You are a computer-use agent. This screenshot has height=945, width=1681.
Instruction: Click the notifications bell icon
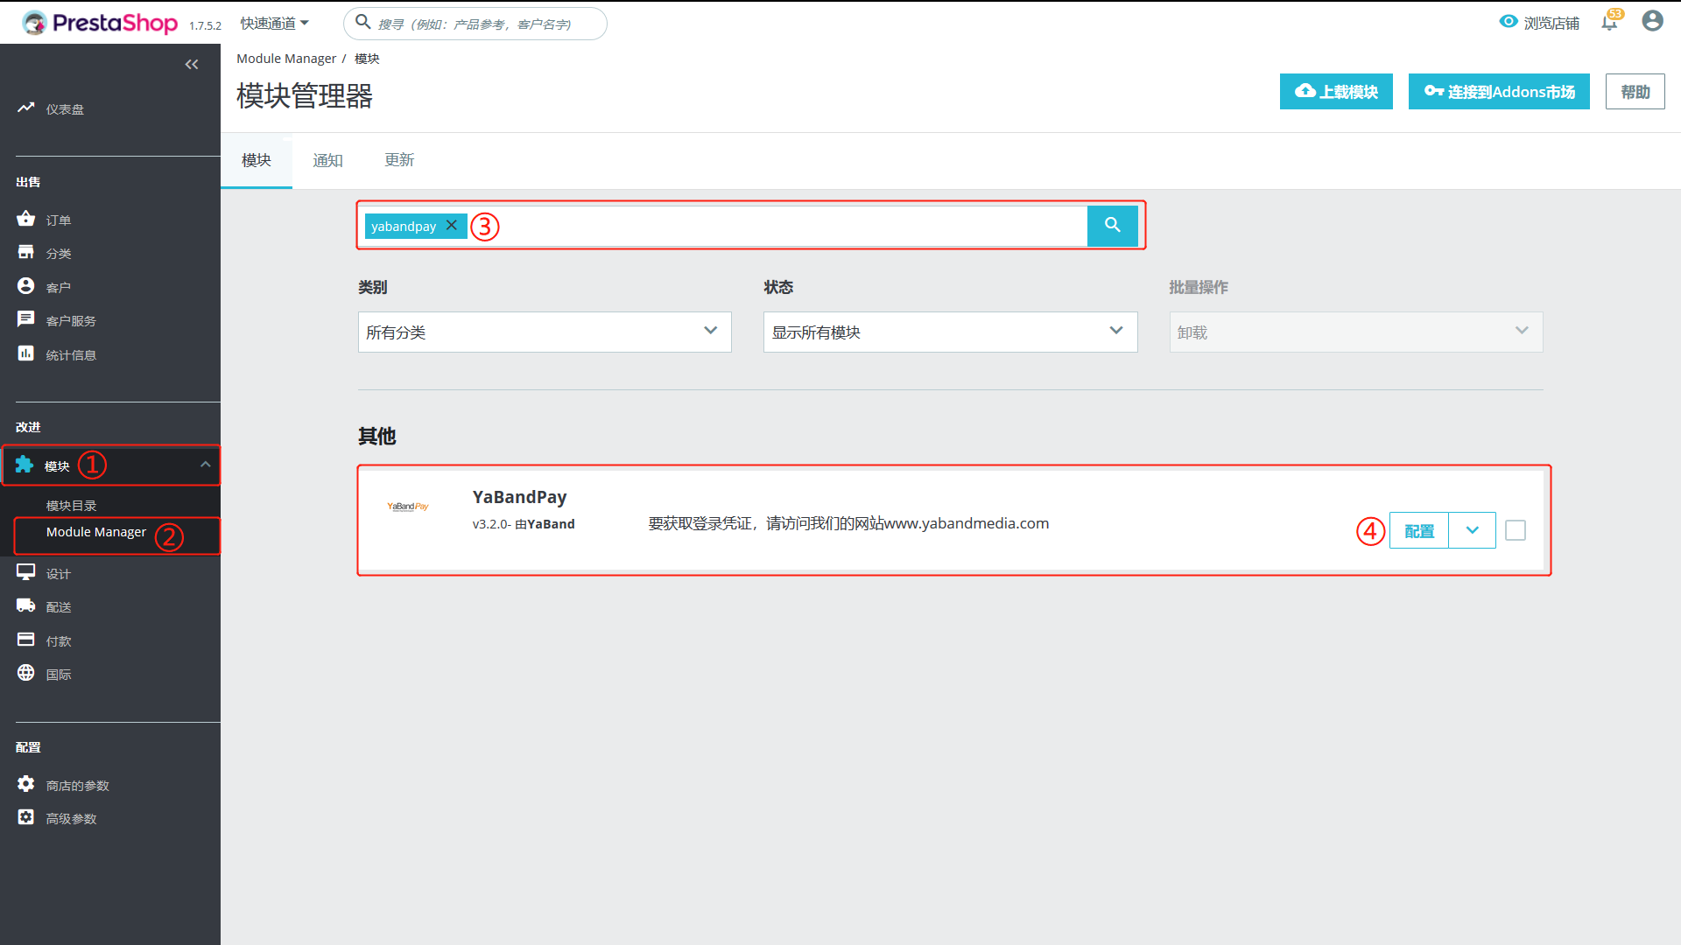pyautogui.click(x=1609, y=23)
